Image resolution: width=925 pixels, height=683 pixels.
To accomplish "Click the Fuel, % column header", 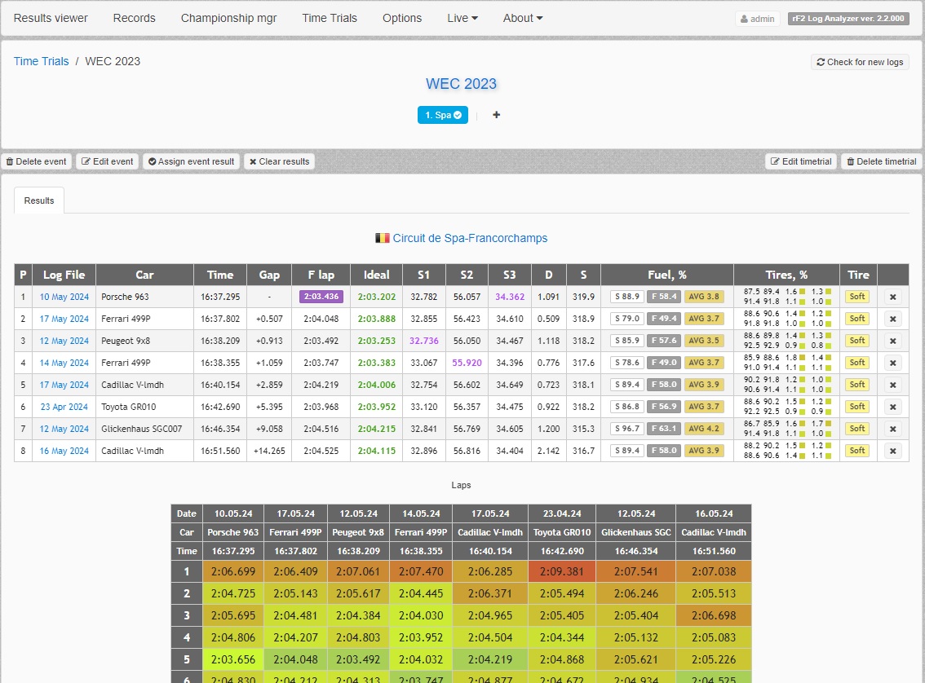I will point(667,275).
